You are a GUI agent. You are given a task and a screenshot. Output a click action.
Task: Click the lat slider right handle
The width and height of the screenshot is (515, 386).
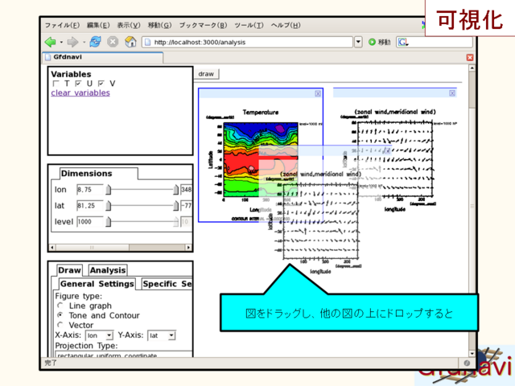176,206
